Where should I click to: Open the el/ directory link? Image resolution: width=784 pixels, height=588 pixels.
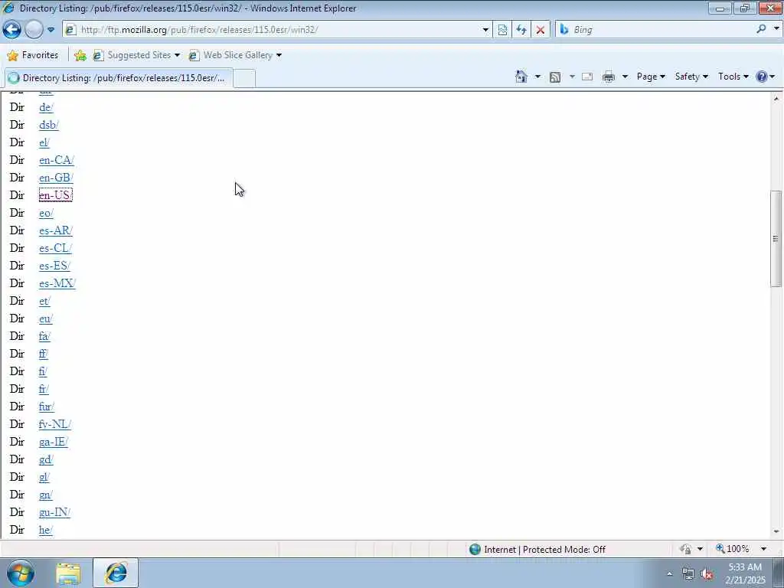(44, 142)
